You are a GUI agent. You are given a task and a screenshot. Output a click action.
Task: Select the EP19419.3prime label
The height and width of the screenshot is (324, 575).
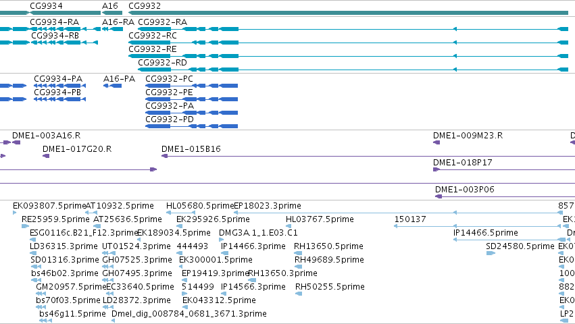coord(216,273)
